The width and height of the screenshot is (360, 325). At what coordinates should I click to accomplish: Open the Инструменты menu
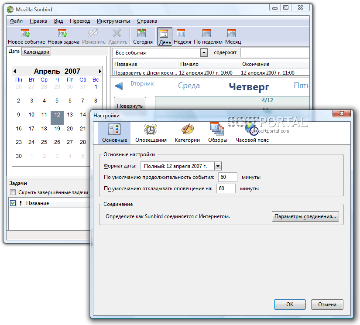pyautogui.click(x=113, y=21)
